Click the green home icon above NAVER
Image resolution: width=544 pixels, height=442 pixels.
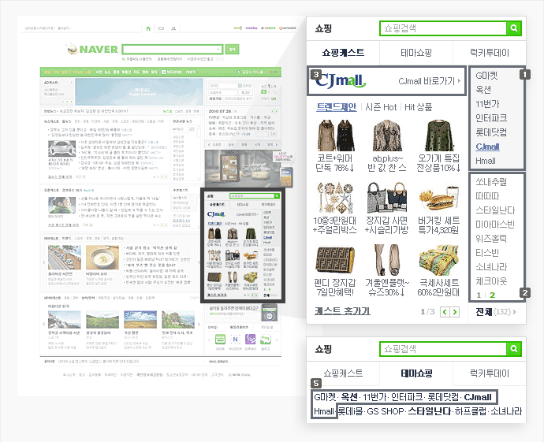coord(147,29)
